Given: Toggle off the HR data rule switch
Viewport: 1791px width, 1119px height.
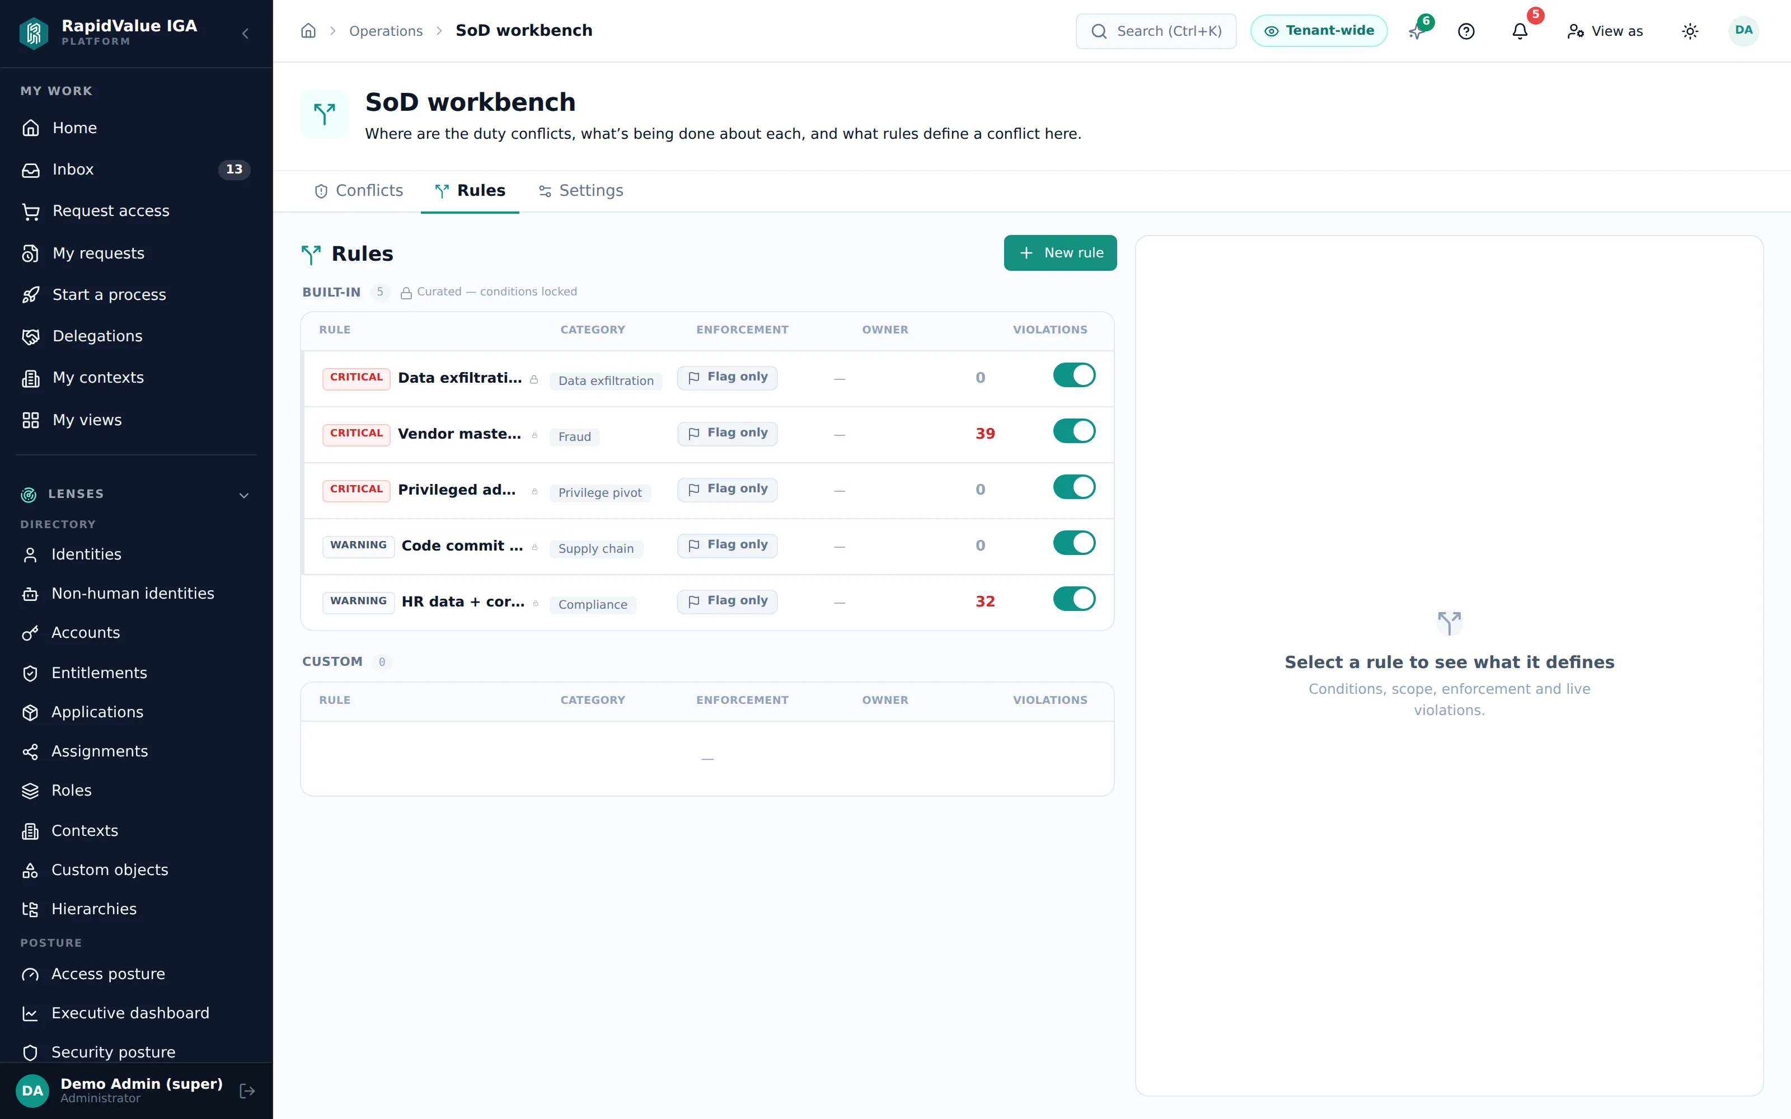Looking at the screenshot, I should point(1074,599).
